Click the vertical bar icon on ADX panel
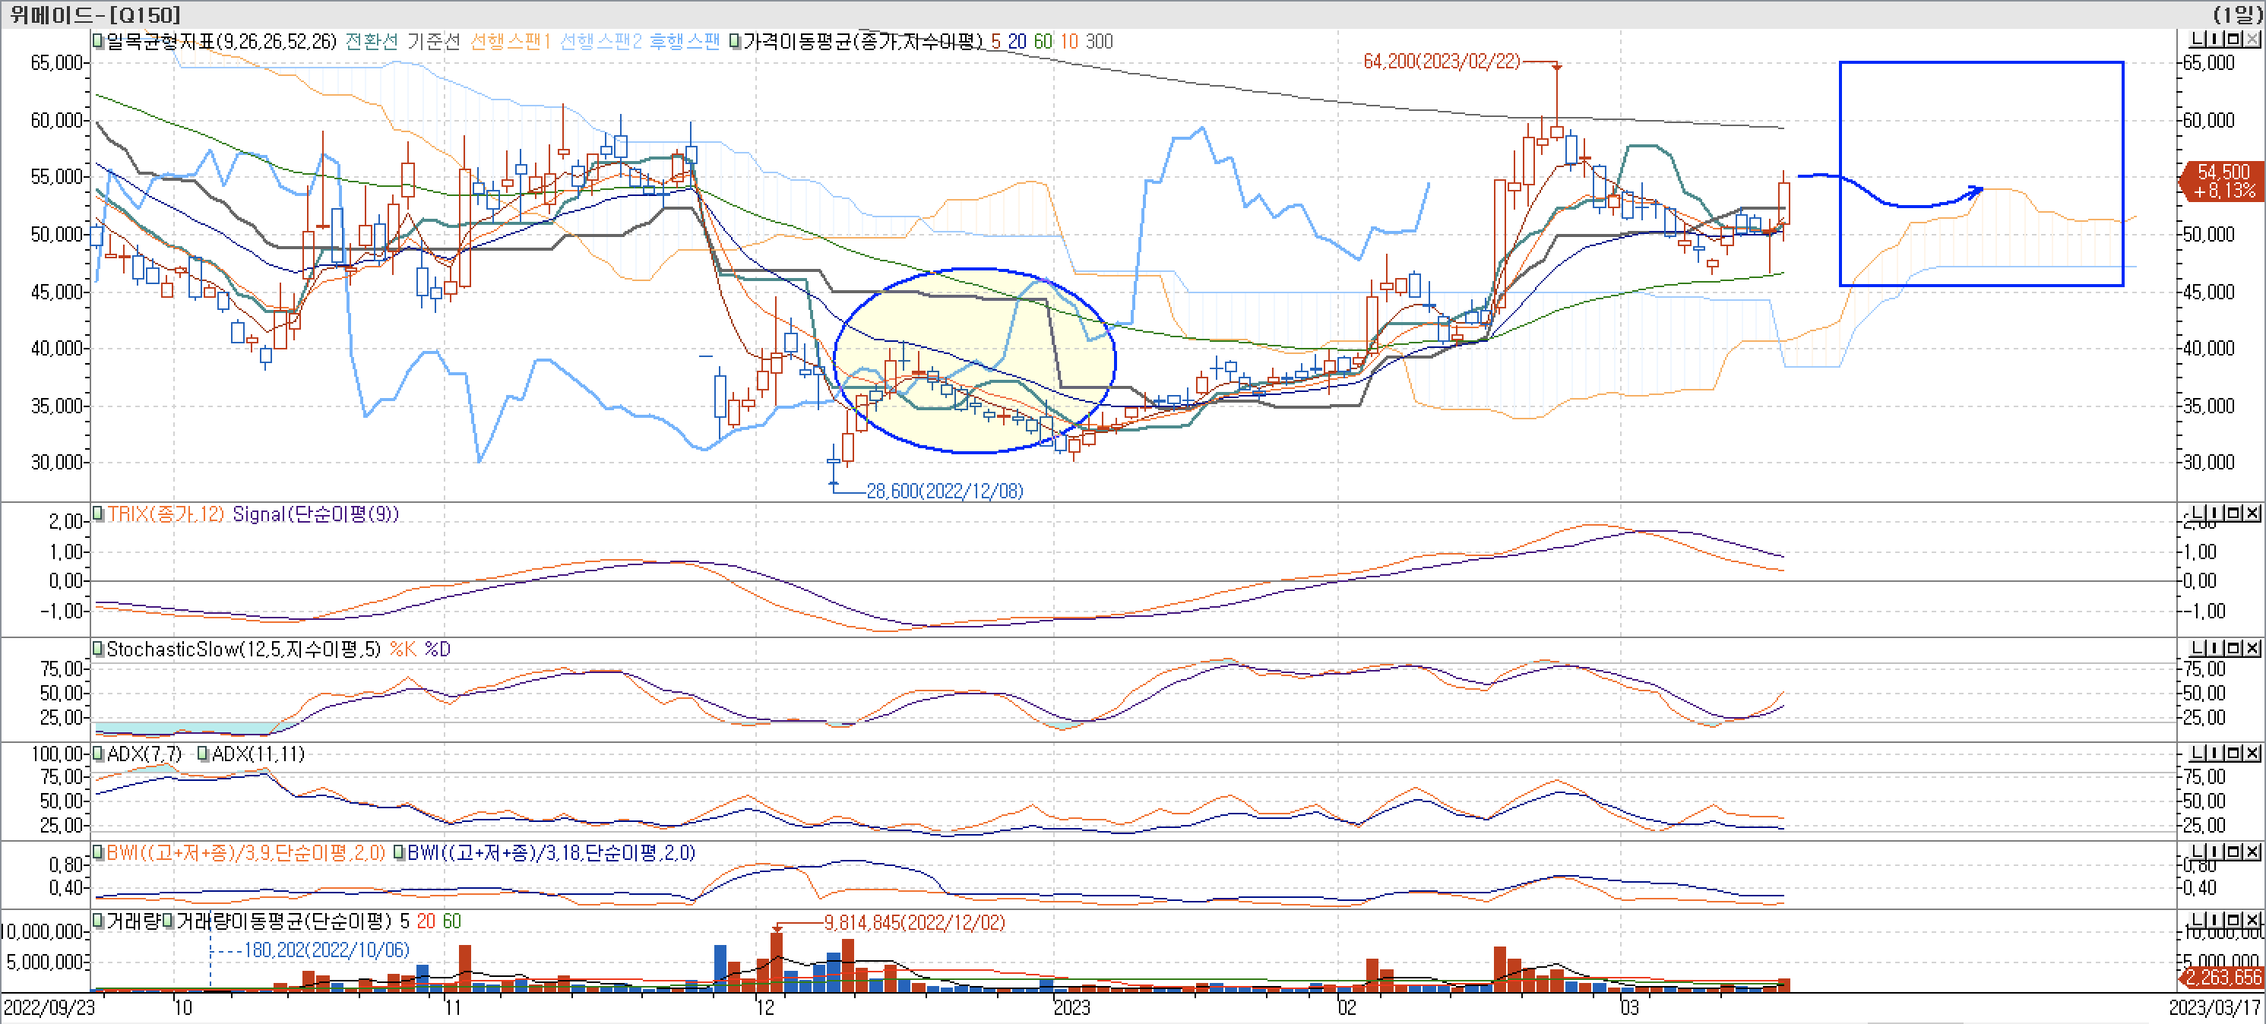Screen dimensions: 2266x1024 (x=2215, y=753)
